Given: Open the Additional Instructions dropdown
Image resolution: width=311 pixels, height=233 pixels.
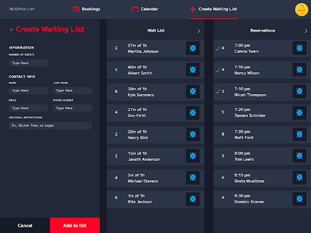Looking at the screenshot, I should click(50, 126).
